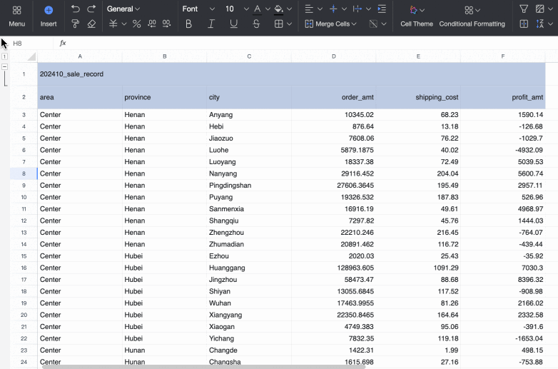Viewport: 558px width, 369px height.
Task: Click the eraser clear-format icon
Action: click(x=91, y=24)
